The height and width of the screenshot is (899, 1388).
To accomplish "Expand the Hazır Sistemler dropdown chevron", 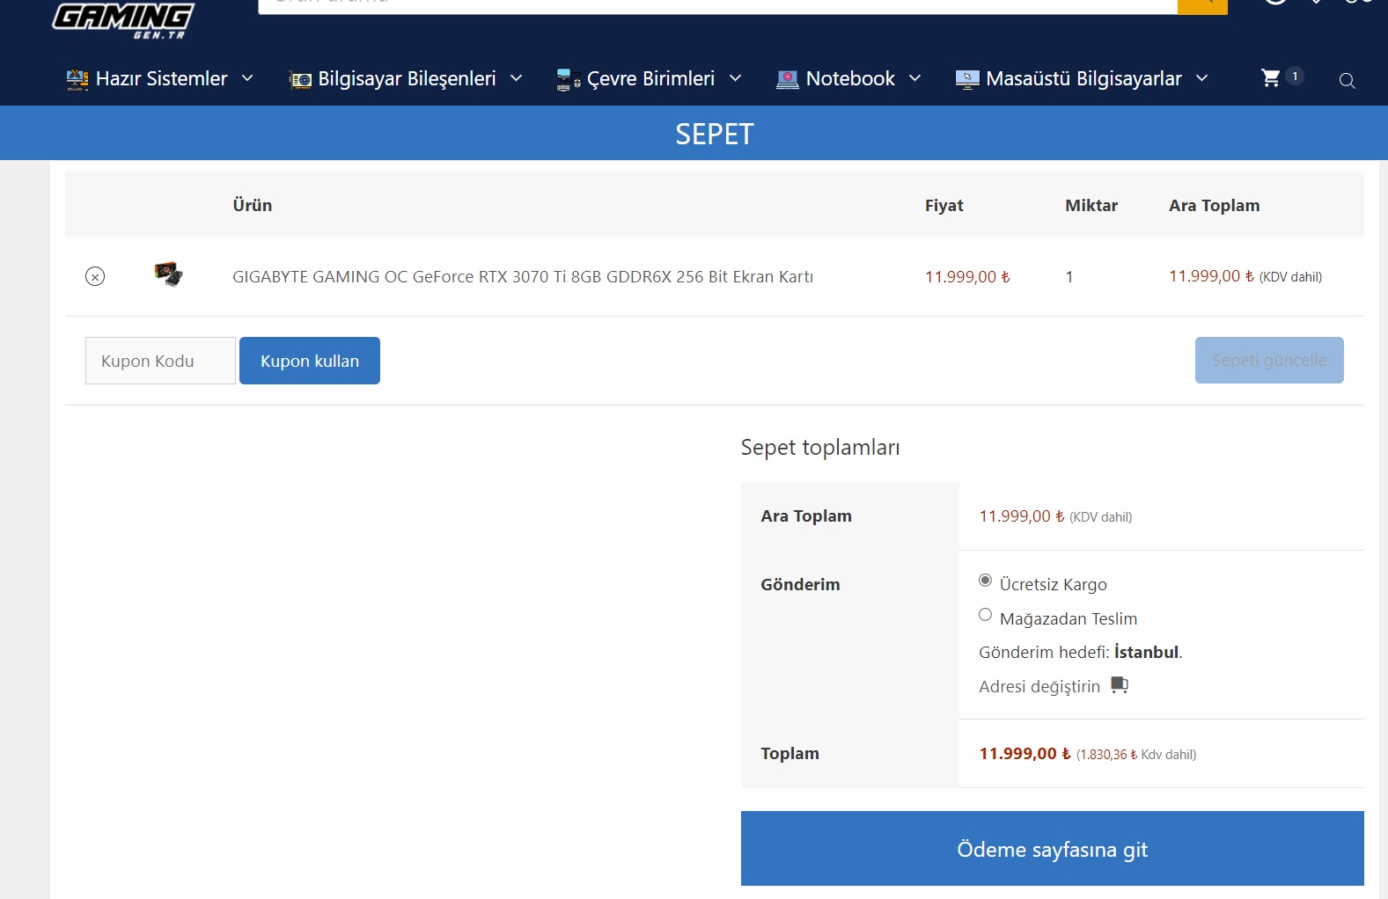I will 247,78.
